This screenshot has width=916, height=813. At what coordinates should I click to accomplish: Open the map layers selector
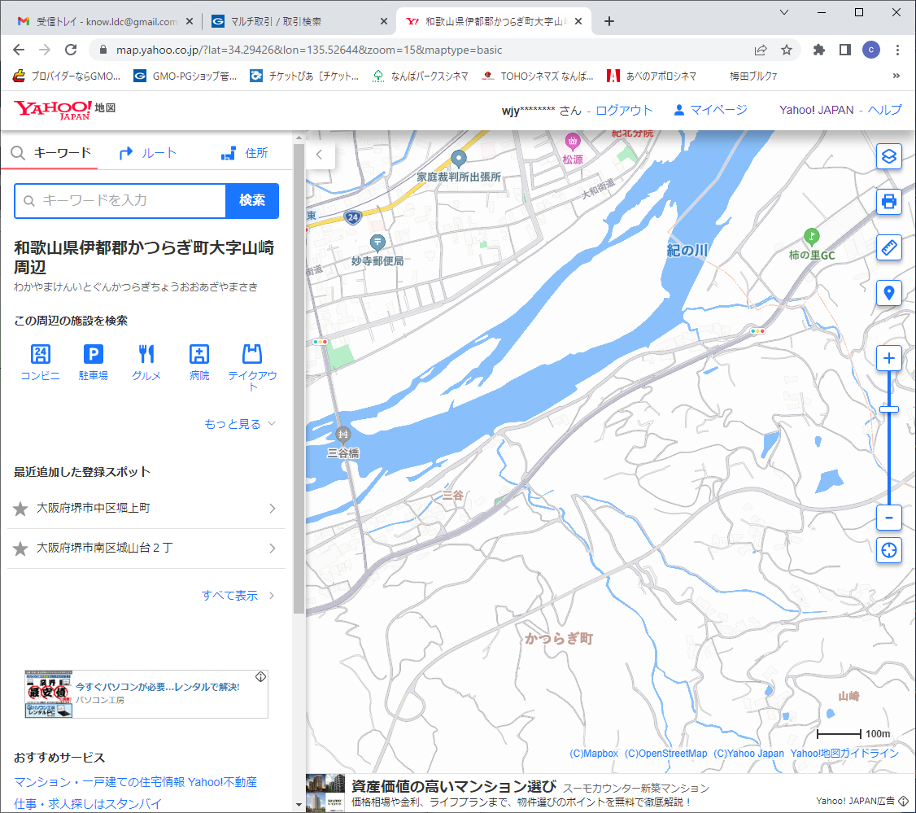[889, 155]
